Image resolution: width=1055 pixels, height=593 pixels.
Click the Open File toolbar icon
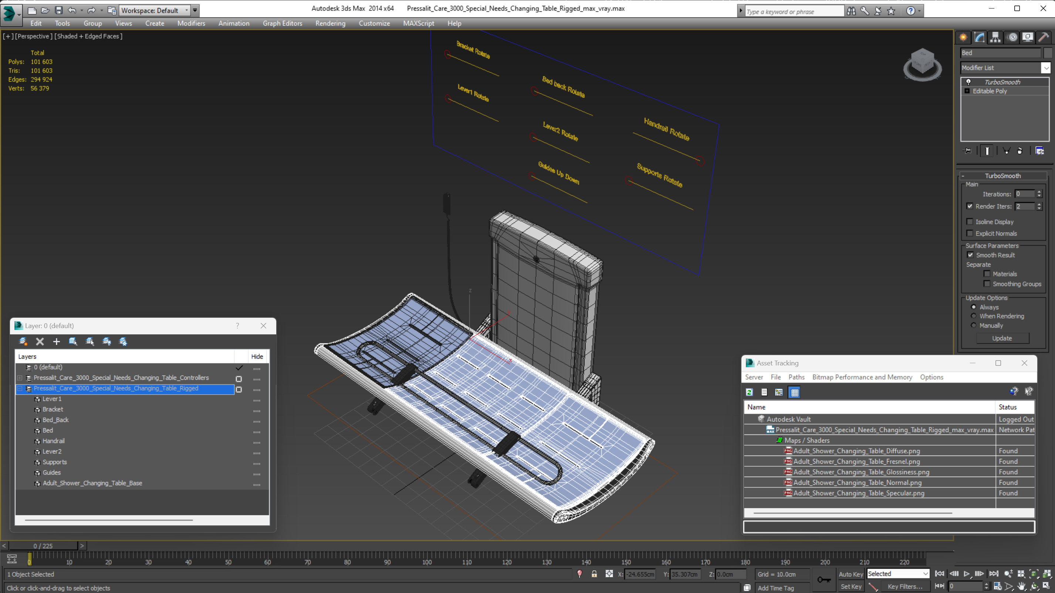pyautogui.click(x=45, y=10)
